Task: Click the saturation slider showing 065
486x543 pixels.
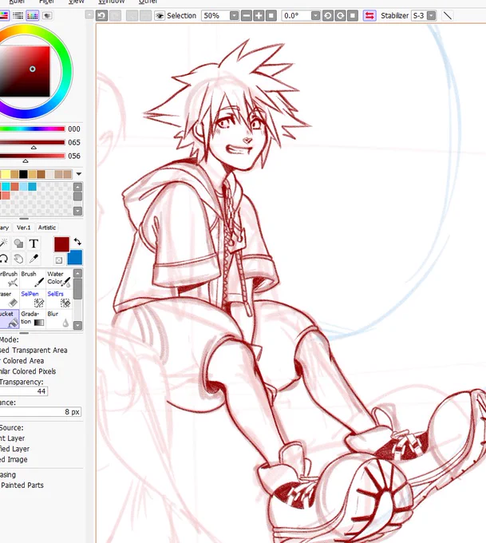Action: pos(33,142)
